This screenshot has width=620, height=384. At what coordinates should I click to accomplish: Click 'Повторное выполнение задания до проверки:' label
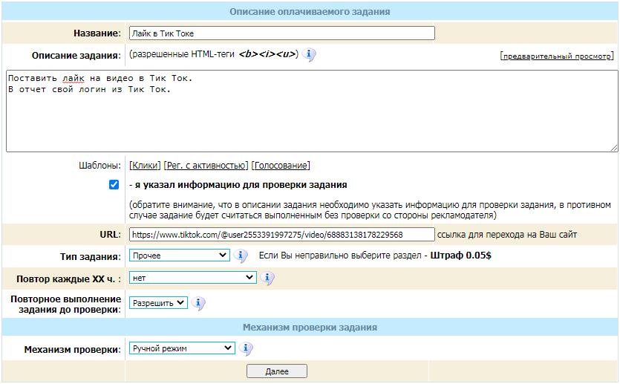click(66, 304)
